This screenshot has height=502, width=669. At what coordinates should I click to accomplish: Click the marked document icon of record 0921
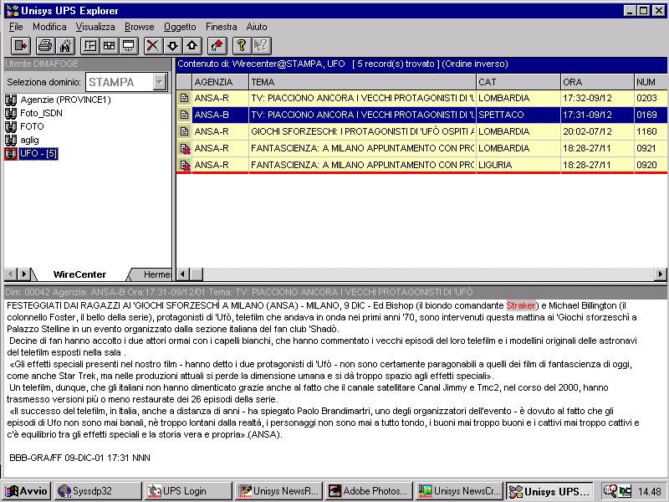184,148
